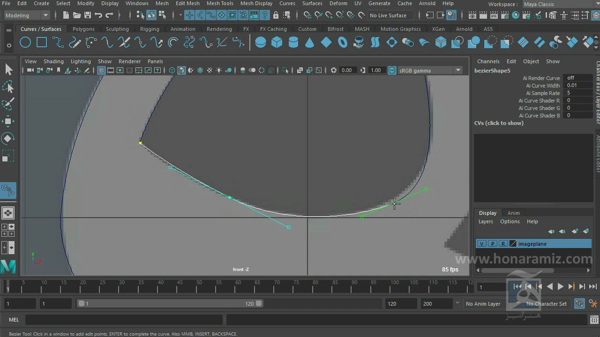Toggle imageplane layer playback P box
Image resolution: width=600 pixels, height=337 pixels.
pos(492,244)
